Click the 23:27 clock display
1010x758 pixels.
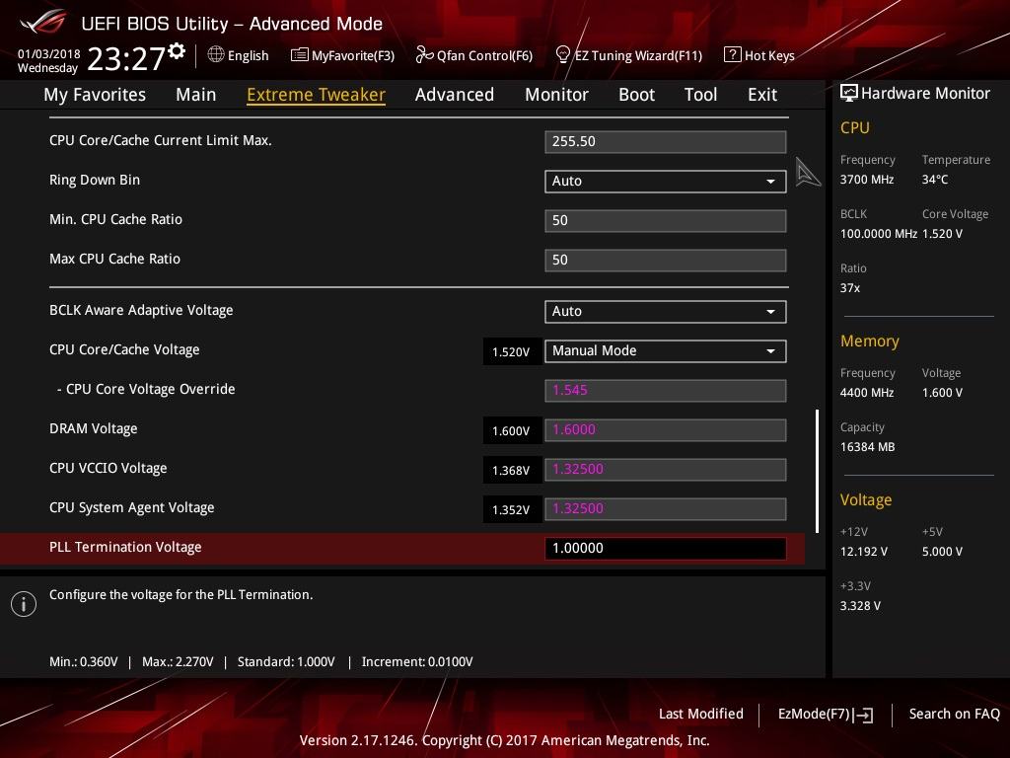coord(126,59)
